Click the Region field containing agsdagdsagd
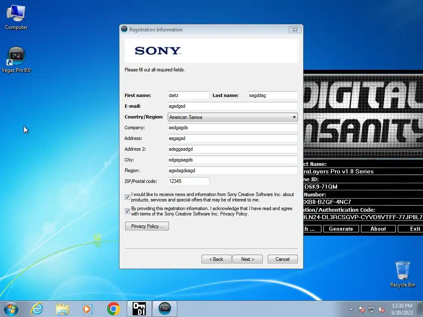The height and width of the screenshot is (317, 423). pos(233,170)
